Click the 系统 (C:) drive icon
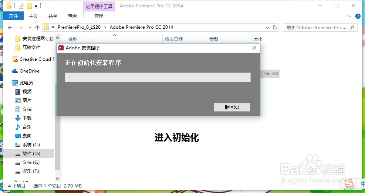Screen dimensions: 365x193 (x=18, y=145)
